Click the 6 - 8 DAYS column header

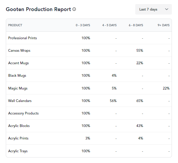[x=136, y=25]
